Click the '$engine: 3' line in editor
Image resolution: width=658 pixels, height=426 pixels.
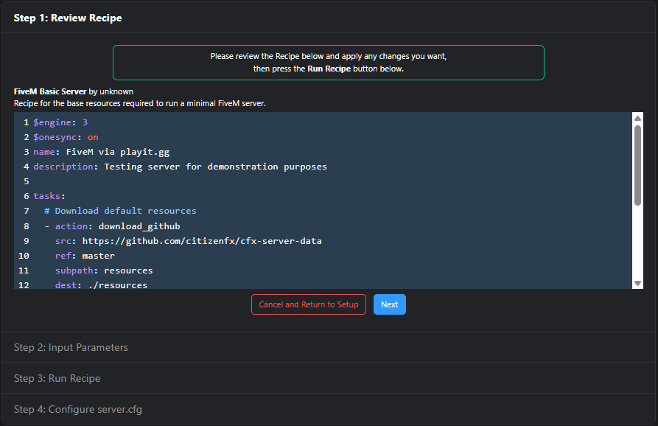click(60, 122)
